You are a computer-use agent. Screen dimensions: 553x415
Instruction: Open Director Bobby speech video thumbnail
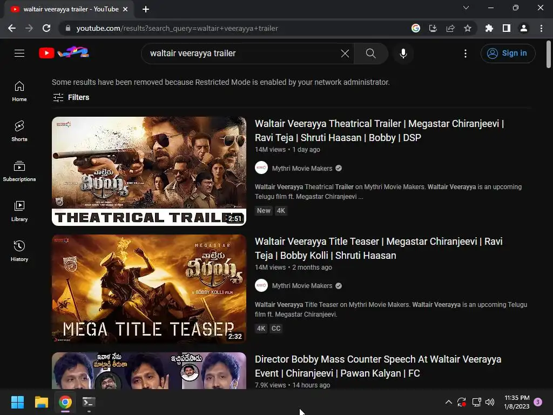149,371
